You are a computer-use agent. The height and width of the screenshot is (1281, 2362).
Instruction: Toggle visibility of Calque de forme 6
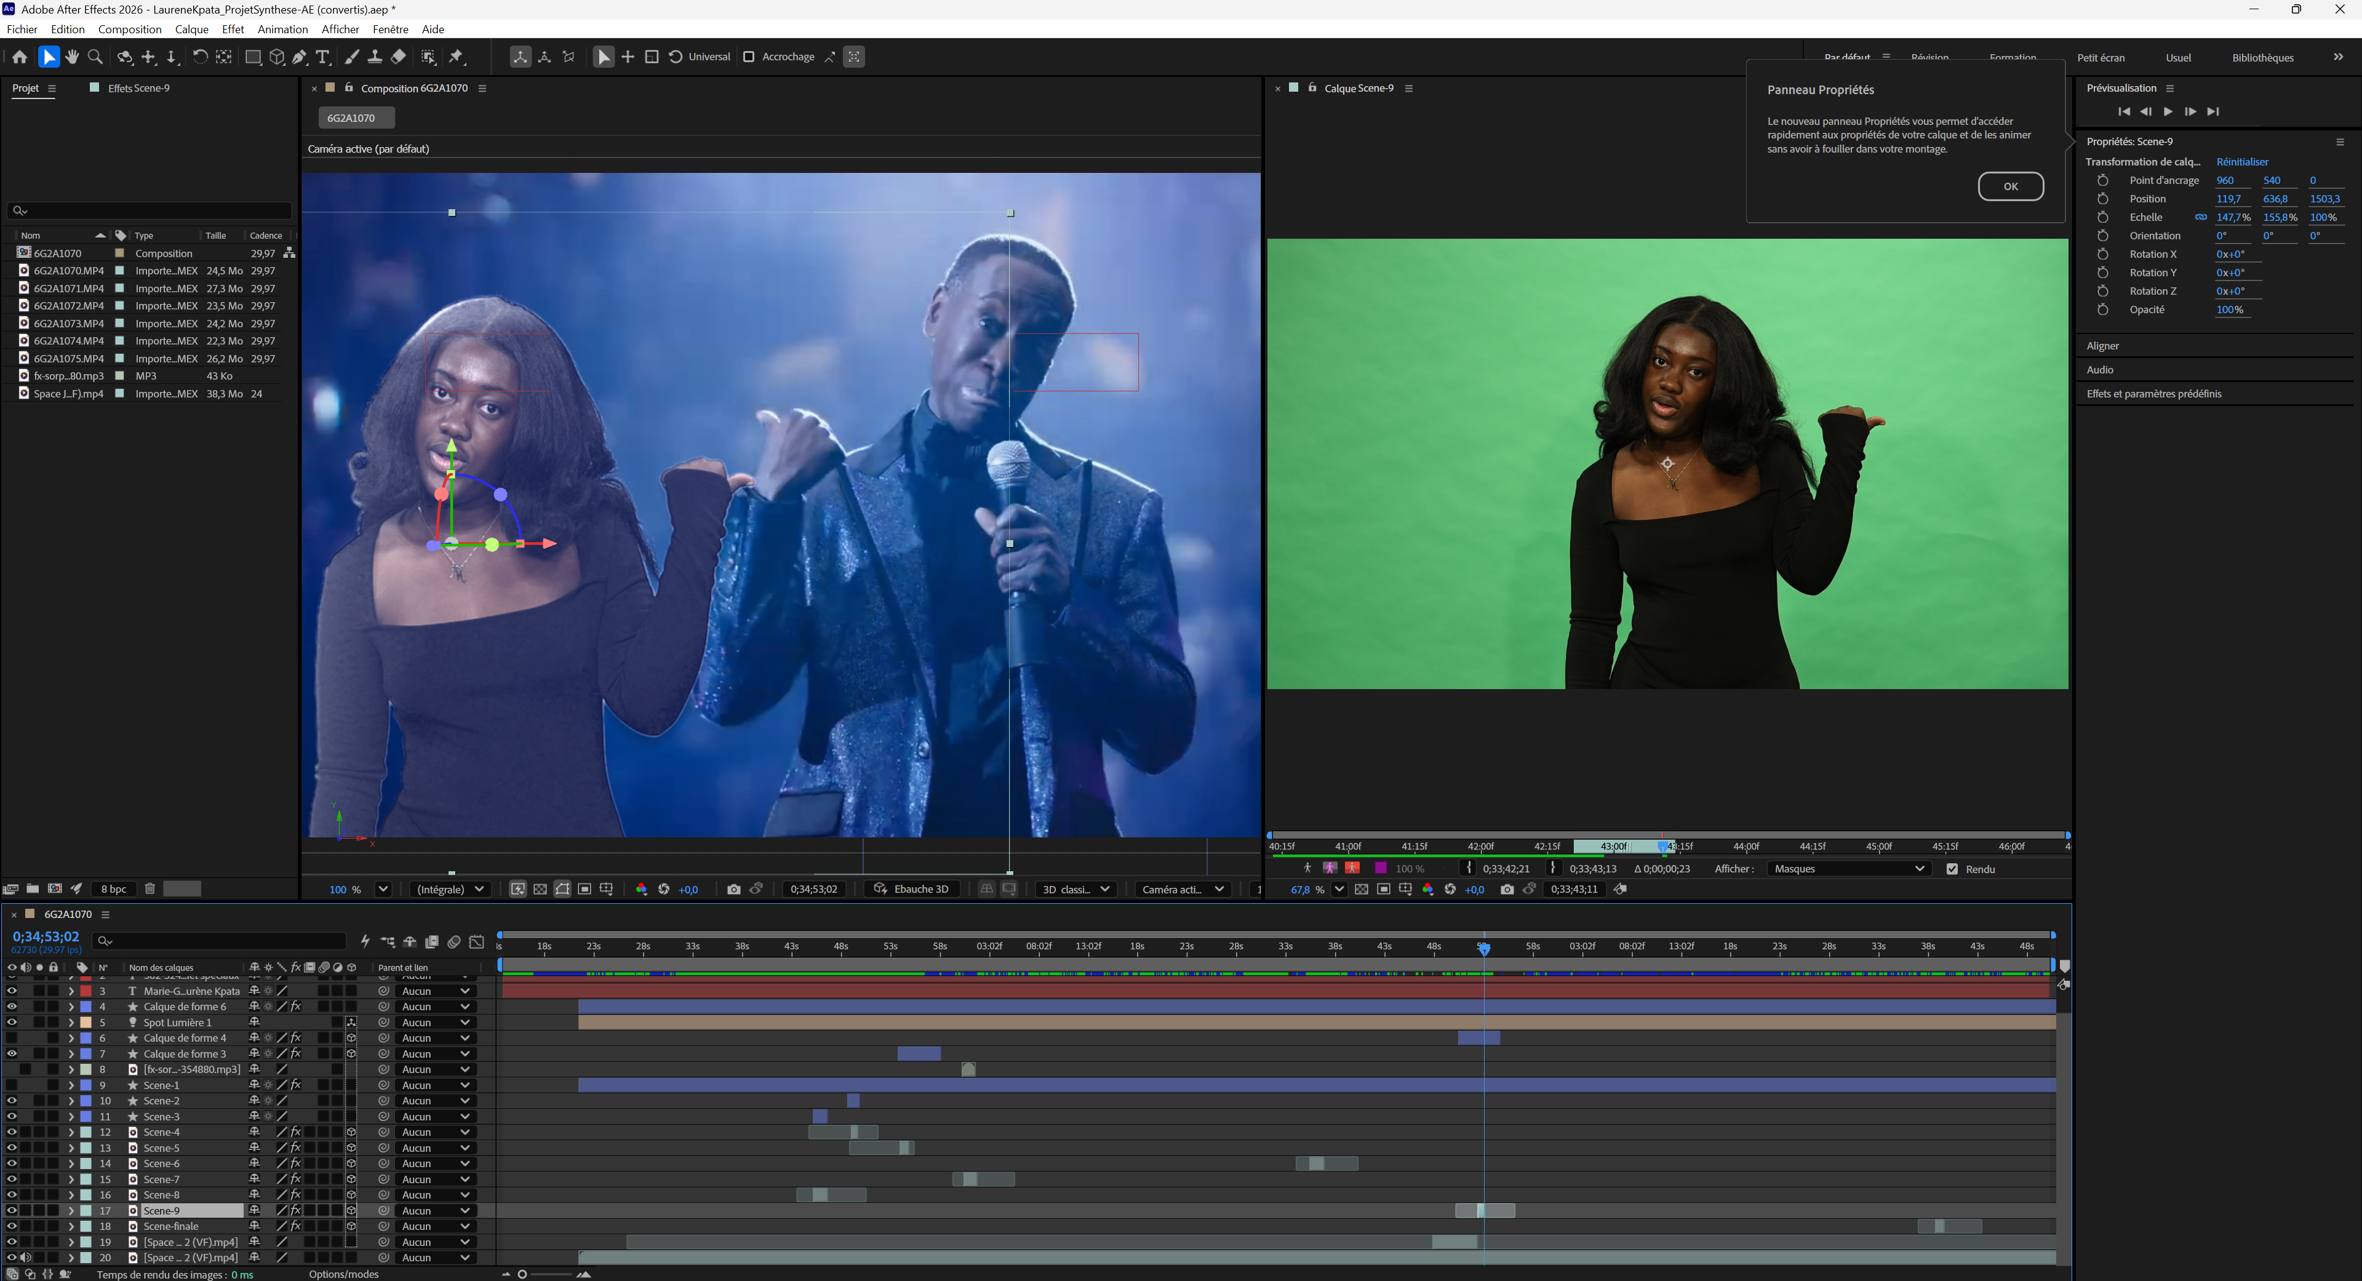click(x=12, y=1007)
